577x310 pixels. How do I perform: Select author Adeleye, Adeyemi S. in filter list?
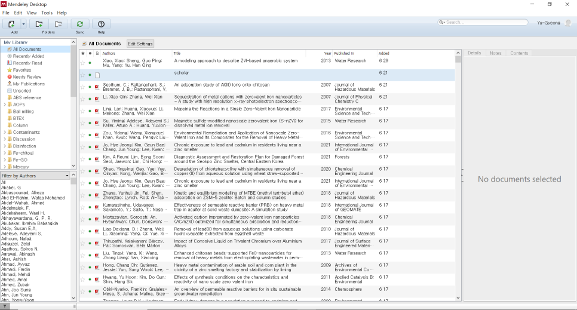point(22,234)
